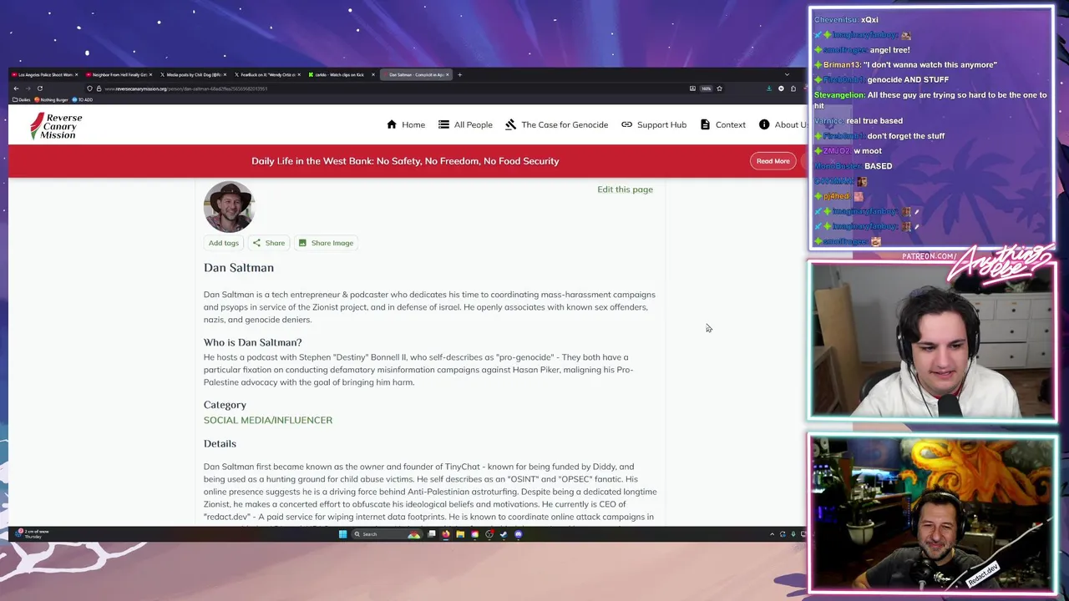Click the 'Dan Saltman' name heading

pyautogui.click(x=239, y=268)
